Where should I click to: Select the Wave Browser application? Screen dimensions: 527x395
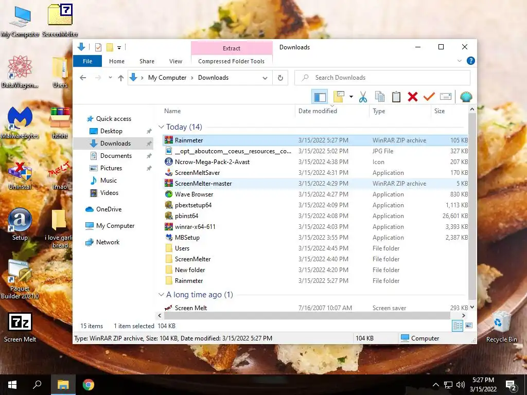(x=315, y=194)
